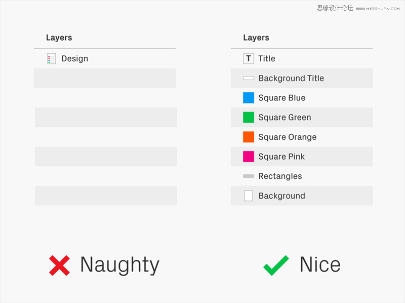
Task: Click the Background Title layer thumbnail
Action: (249, 78)
